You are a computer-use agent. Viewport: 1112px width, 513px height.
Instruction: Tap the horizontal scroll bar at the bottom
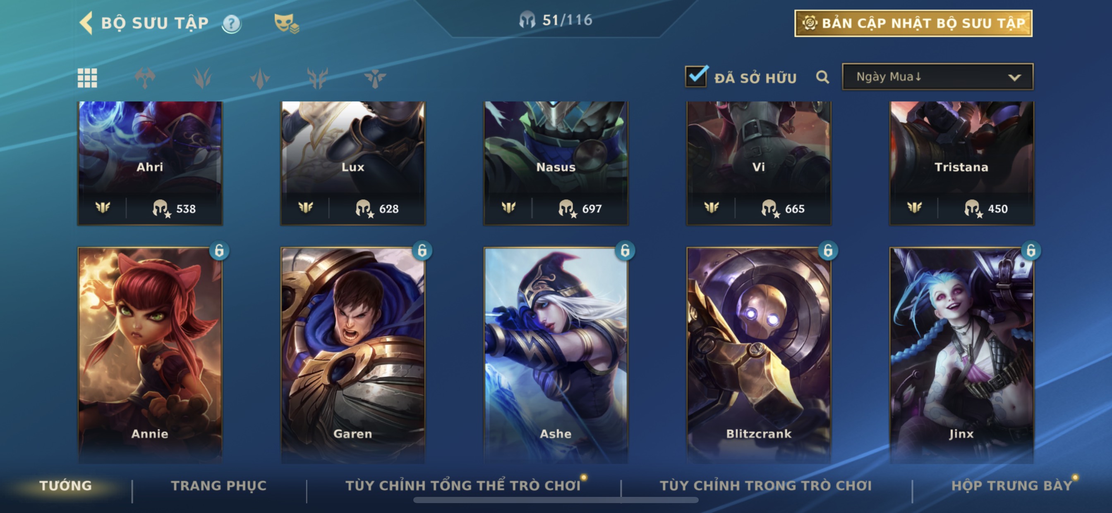pos(556,500)
